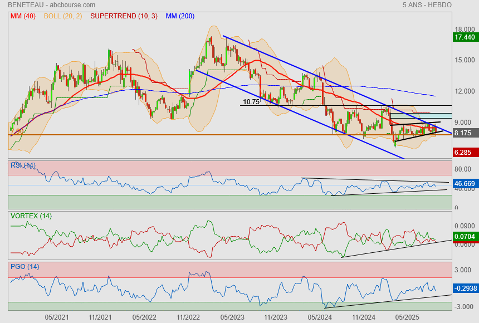Click the 05/2021 date on time axis
This screenshot has height=323, width=479.
[x=56, y=317]
